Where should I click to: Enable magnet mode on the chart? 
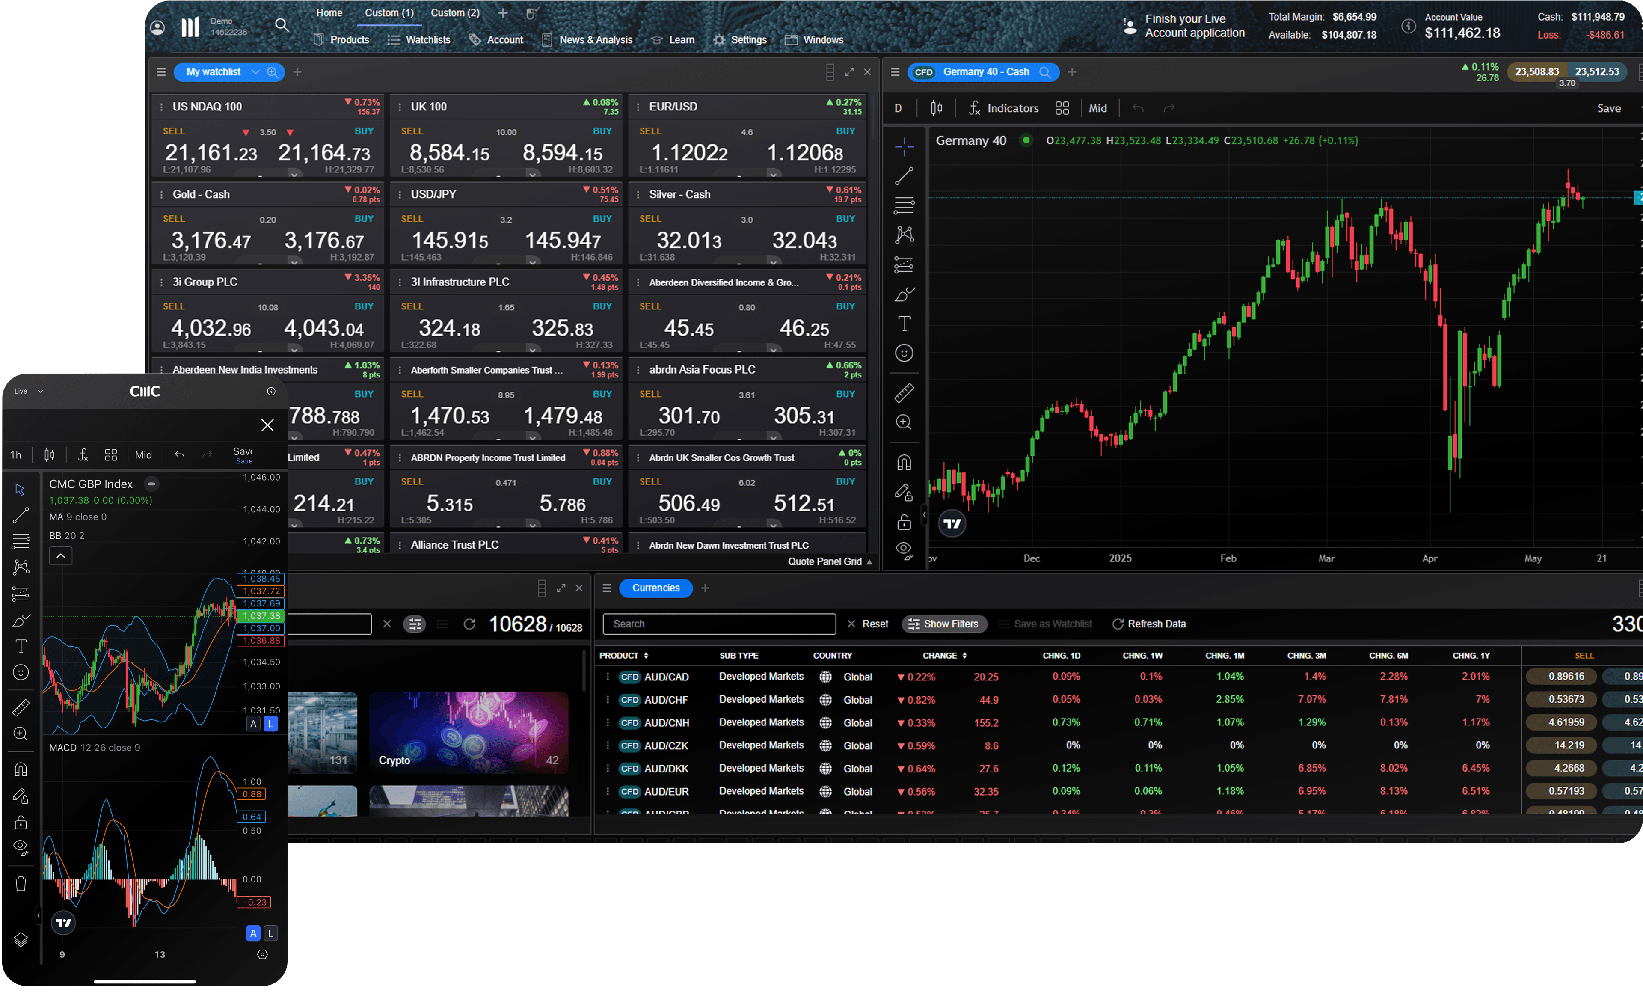pyautogui.click(x=904, y=462)
